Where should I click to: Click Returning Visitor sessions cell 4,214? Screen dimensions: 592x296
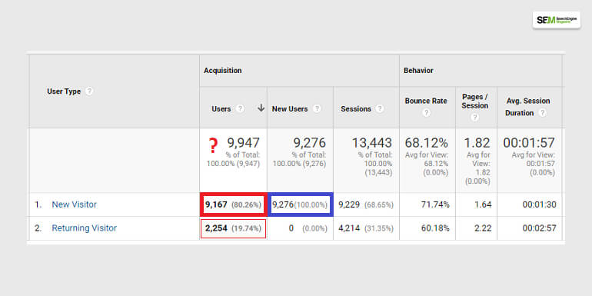pyautogui.click(x=366, y=228)
